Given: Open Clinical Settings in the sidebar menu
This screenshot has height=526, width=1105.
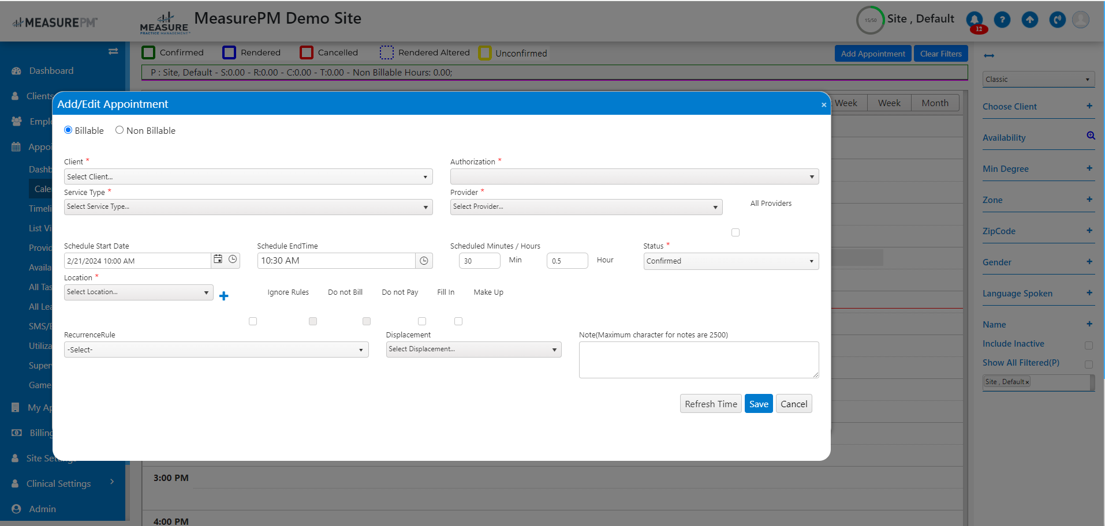Looking at the screenshot, I should pos(58,483).
